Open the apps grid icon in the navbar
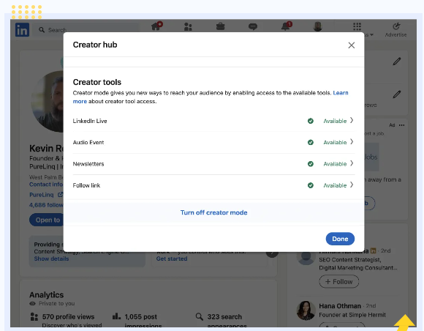The height and width of the screenshot is (331, 424). point(357,26)
